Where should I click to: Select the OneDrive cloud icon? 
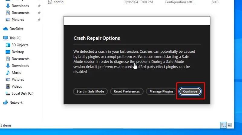[5, 29]
